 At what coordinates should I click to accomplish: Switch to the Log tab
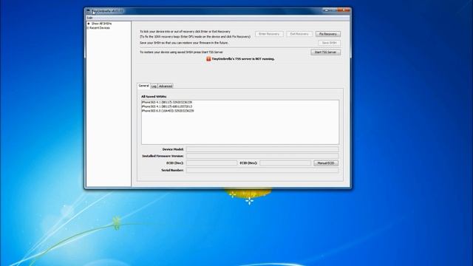[x=154, y=86]
